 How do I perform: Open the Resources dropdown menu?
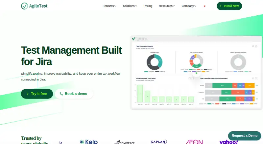pos(167,6)
